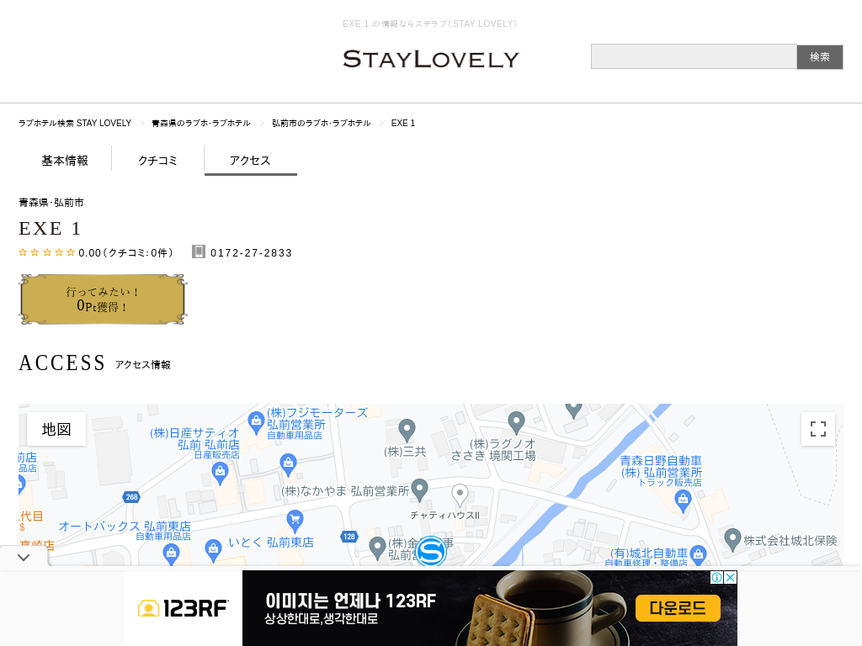Select the blue S hotel marker on map
The height and width of the screenshot is (646, 862).
point(430,551)
